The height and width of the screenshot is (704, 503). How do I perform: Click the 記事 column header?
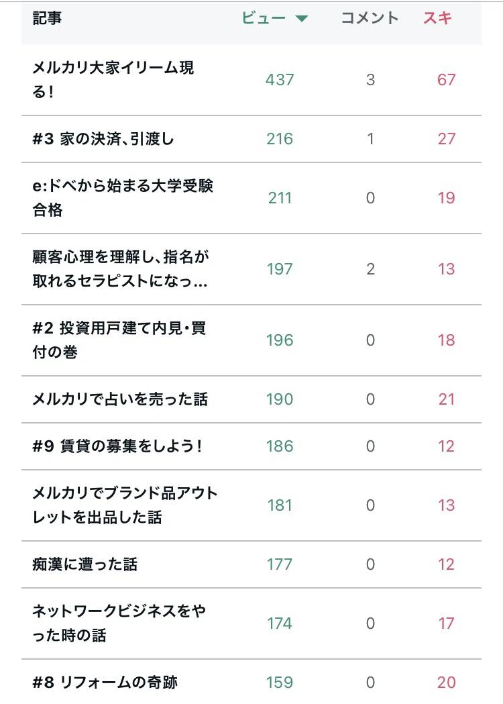coord(47,18)
